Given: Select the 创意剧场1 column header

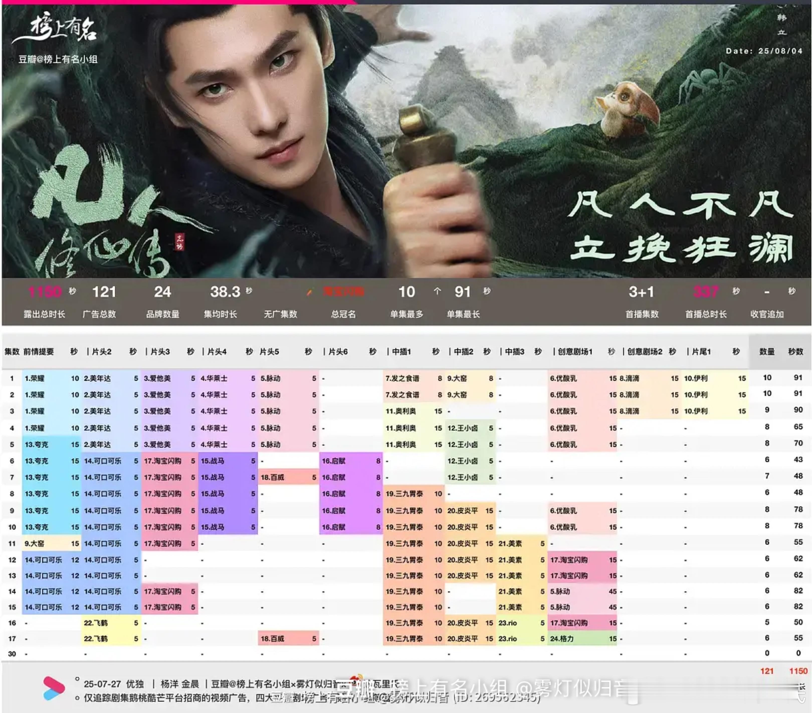Looking at the screenshot, I should click(x=575, y=351).
